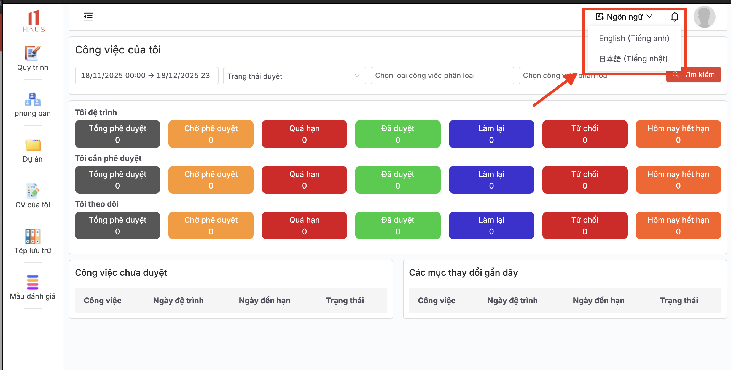
Task: Click orange Chờ phê duyệt card under Tôi theo dõi
Action: tap(211, 226)
